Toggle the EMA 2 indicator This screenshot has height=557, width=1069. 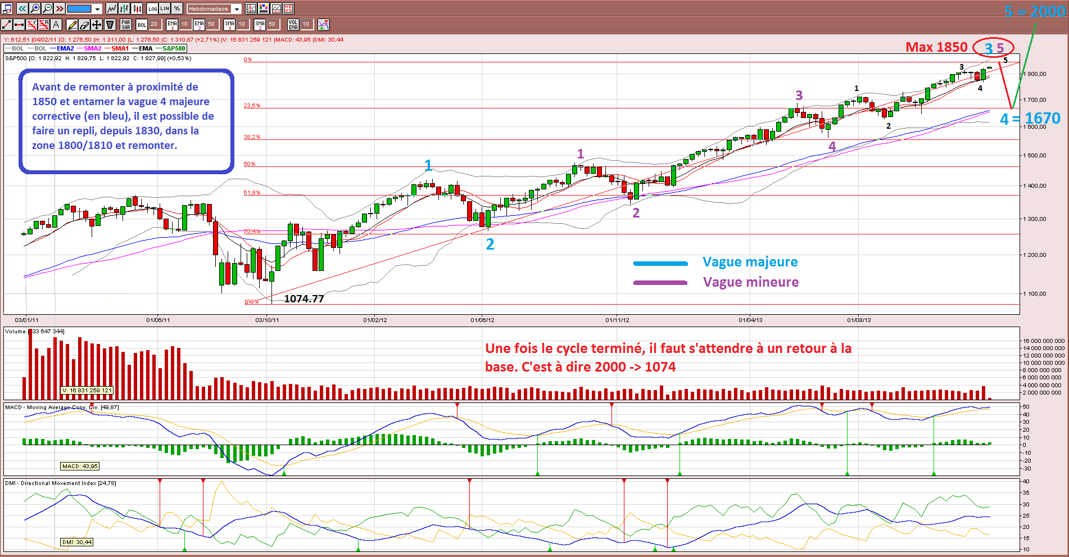[199, 25]
